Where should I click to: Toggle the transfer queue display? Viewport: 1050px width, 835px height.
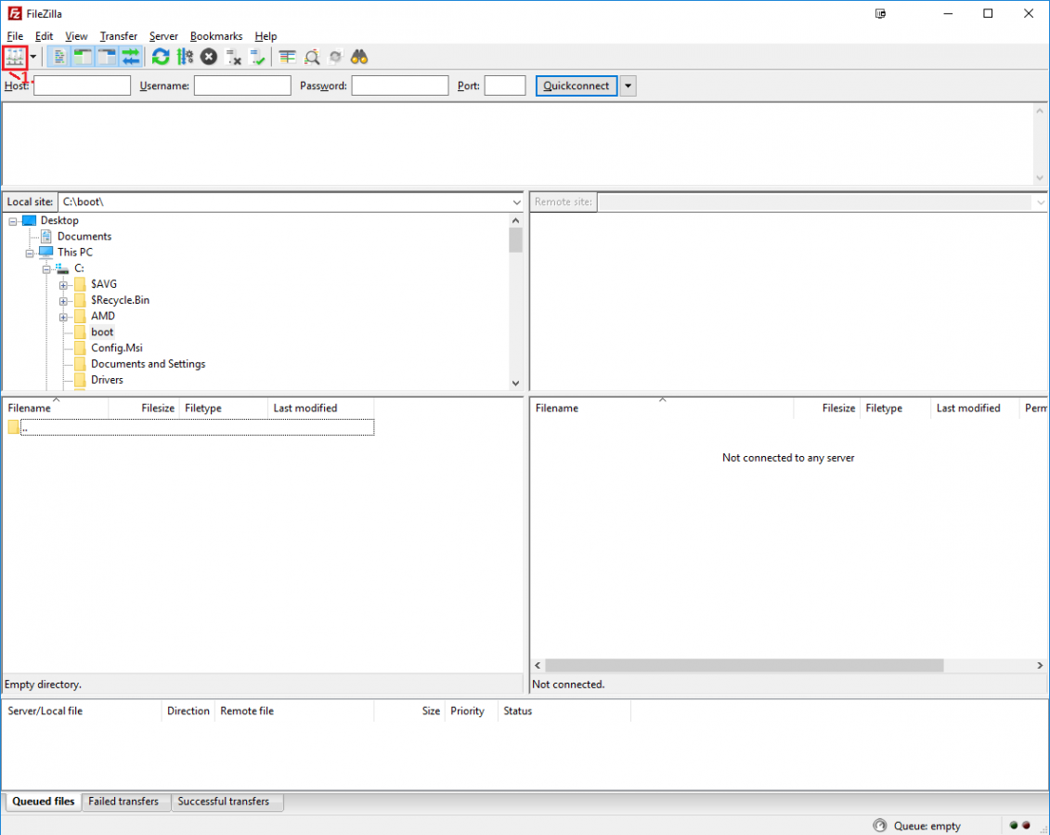(x=131, y=57)
